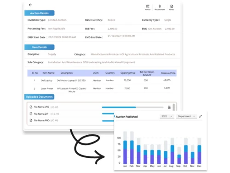Click the EMD End Date value
230x173 pixels.
(121, 36)
